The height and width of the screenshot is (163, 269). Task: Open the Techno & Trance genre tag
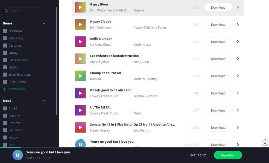click(145, 96)
